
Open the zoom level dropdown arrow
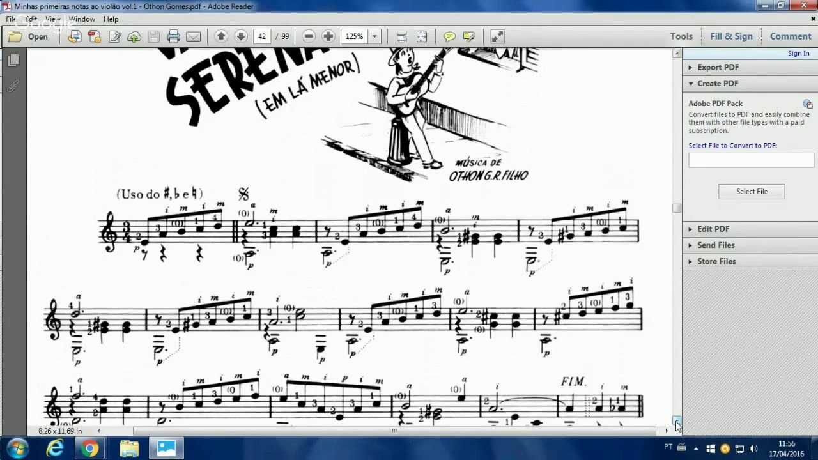pos(374,36)
